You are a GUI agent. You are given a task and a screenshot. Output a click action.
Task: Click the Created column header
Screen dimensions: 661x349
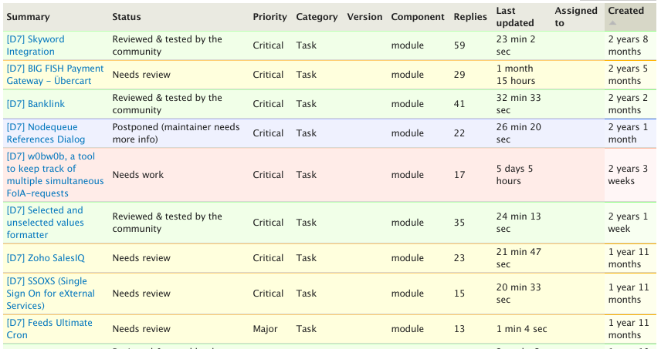[625, 11]
